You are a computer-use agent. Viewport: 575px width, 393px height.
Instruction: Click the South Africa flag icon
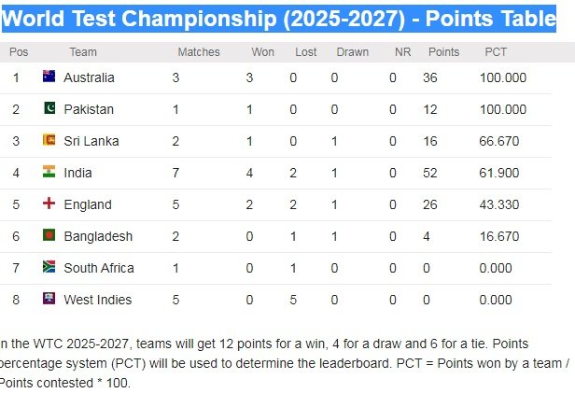pyautogui.click(x=49, y=267)
